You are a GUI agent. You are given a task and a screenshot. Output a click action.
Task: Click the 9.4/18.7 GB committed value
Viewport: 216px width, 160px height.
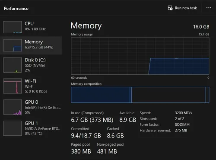point(86,135)
